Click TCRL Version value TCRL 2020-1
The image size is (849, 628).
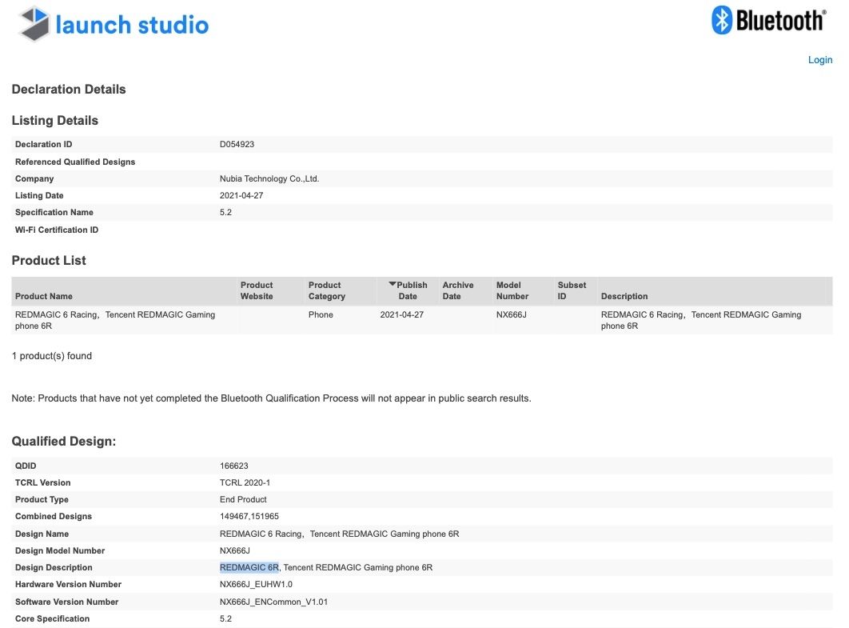pos(245,482)
